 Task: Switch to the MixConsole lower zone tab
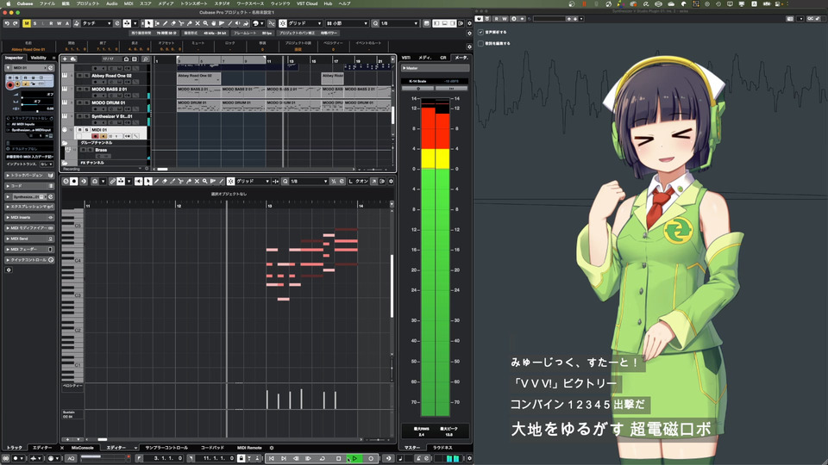83,448
